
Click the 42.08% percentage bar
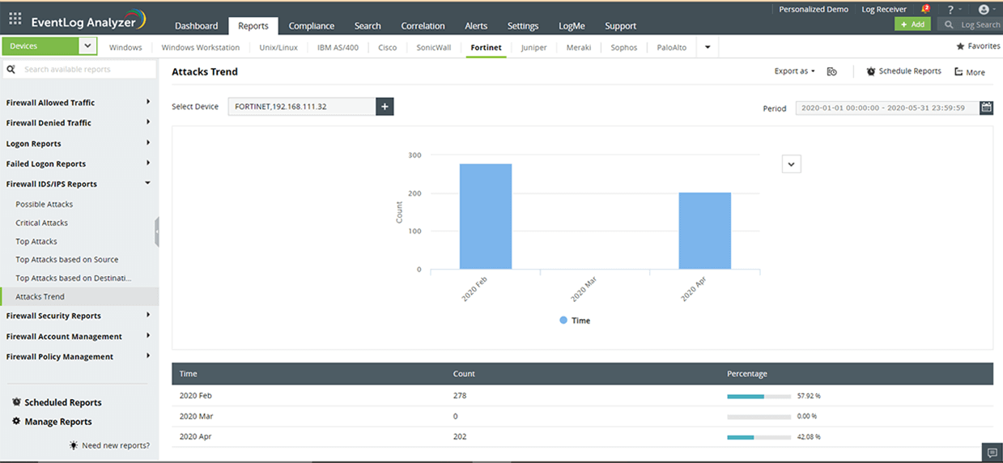pyautogui.click(x=759, y=436)
